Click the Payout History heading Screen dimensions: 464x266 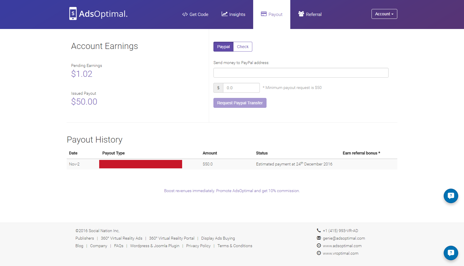95,140
